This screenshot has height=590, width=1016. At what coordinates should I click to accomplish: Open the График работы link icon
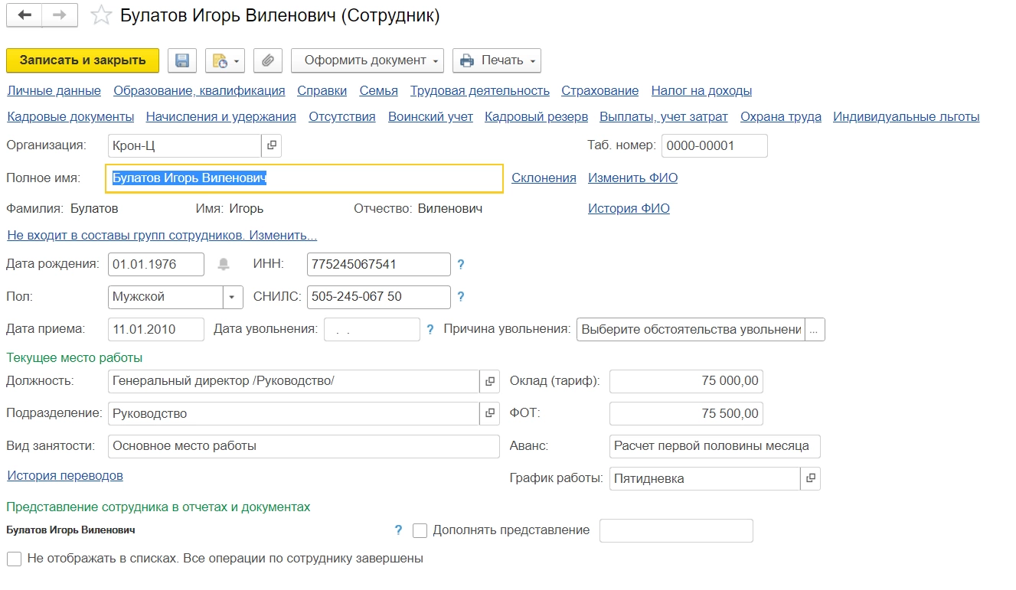click(x=811, y=478)
